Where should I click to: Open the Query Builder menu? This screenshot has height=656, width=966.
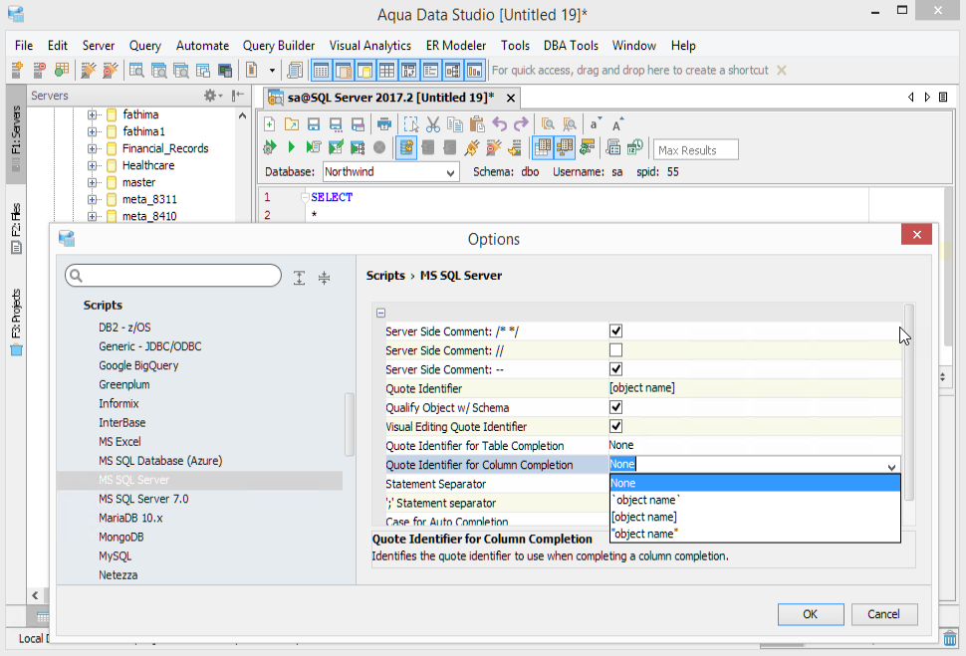click(x=278, y=46)
